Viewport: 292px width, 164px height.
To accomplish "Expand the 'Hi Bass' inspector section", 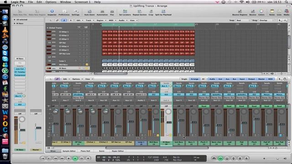I will (x=15, y=23).
